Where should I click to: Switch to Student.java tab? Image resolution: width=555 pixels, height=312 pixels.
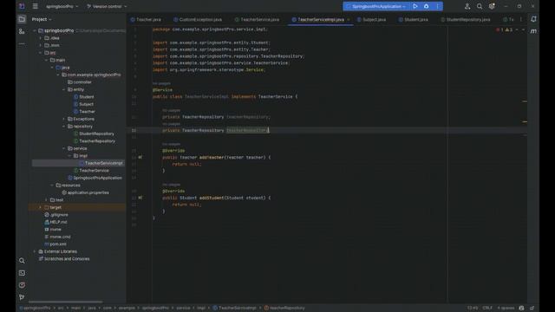click(x=414, y=19)
